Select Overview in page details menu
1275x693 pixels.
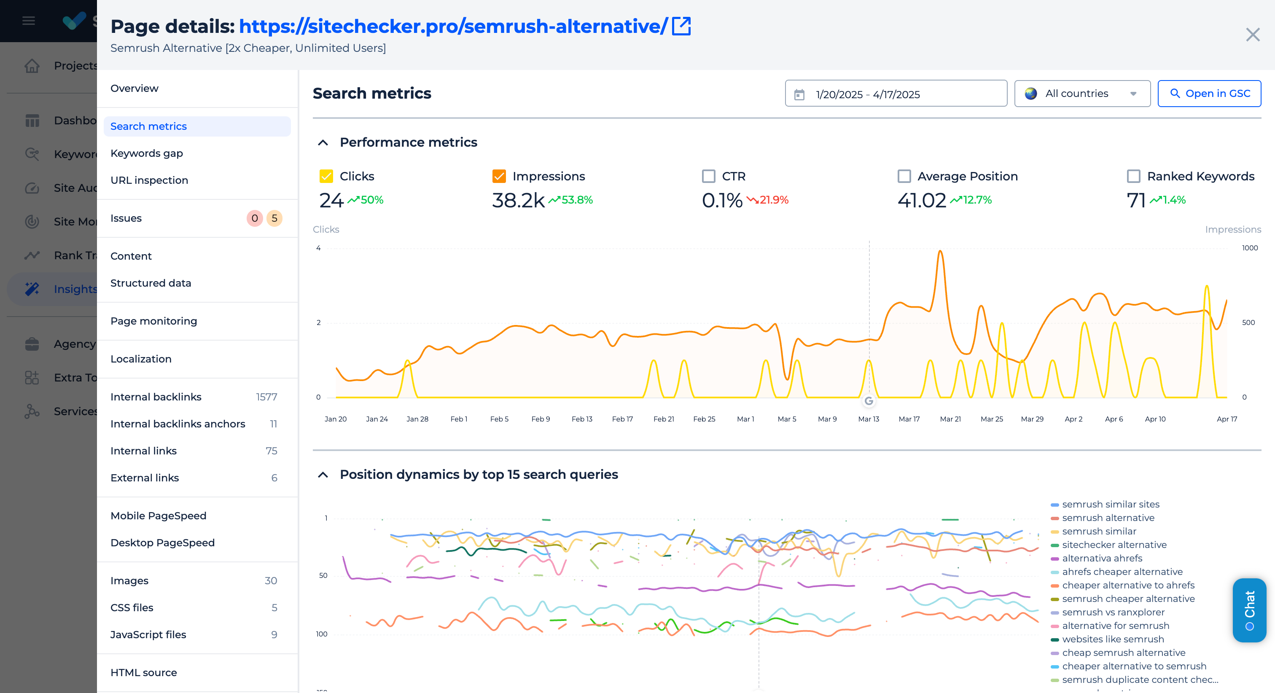134,88
